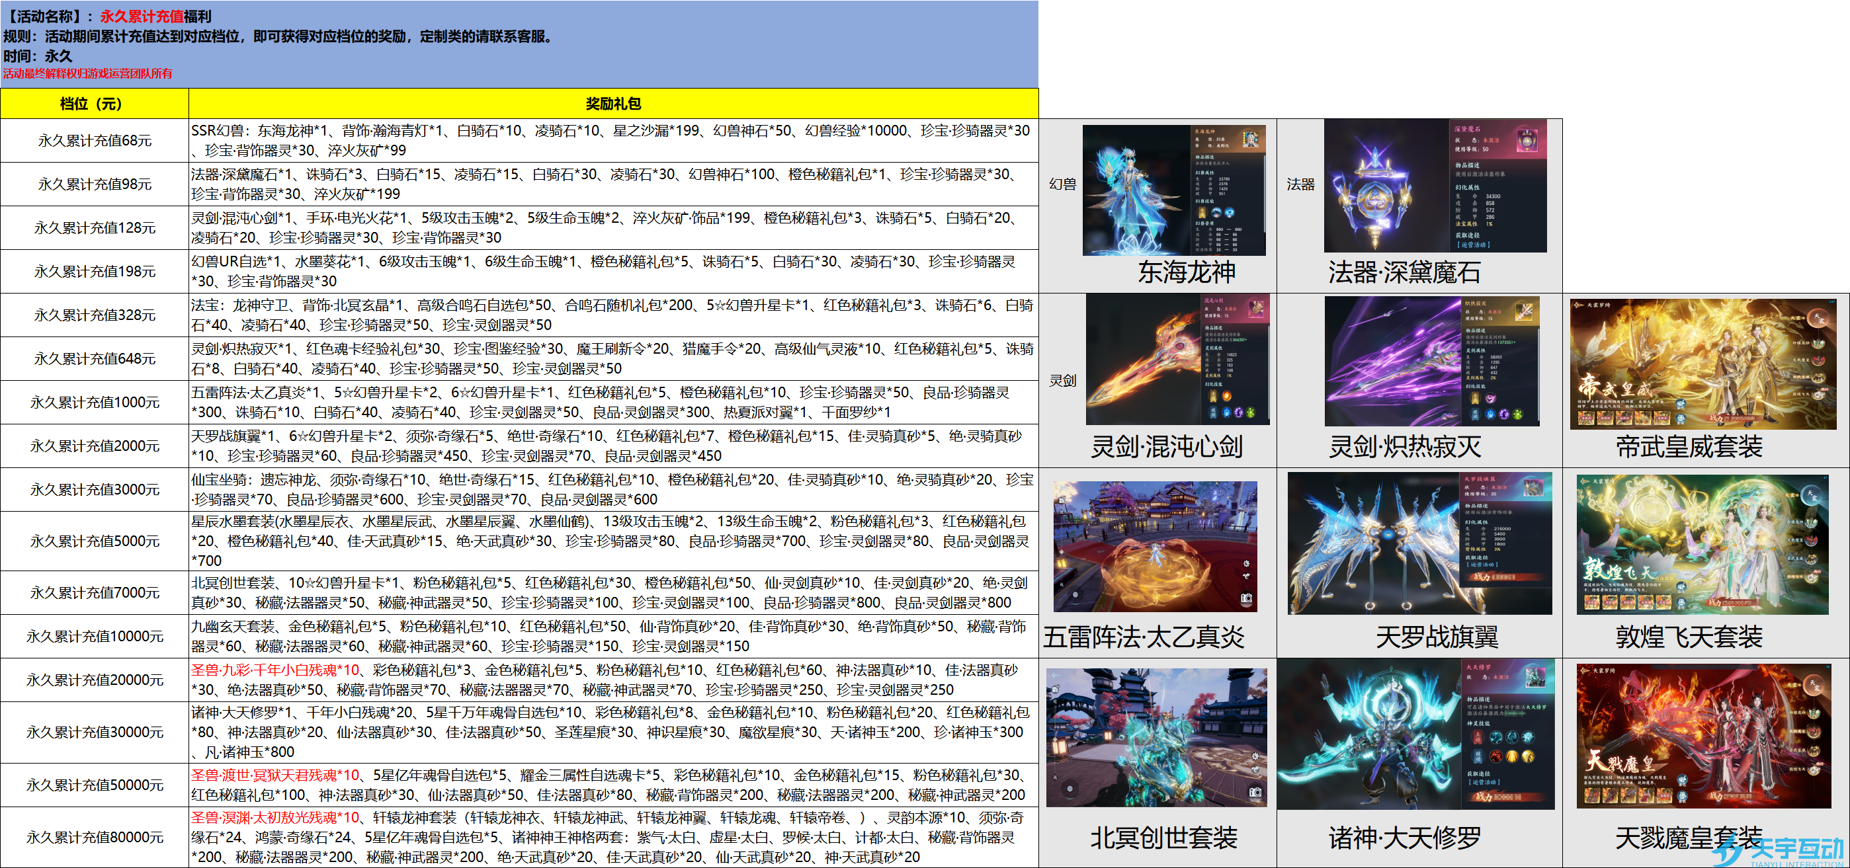Viewport: 1850px width, 868px height.
Task: Click the 奖励礼包 column header
Action: coord(613,103)
